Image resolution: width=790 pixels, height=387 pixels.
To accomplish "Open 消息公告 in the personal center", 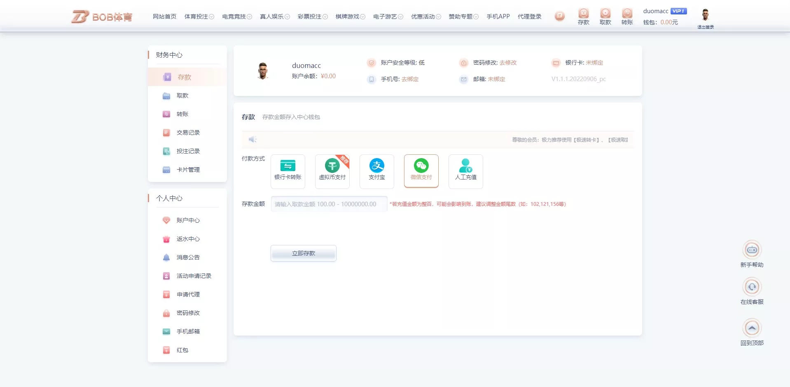I will pos(187,257).
